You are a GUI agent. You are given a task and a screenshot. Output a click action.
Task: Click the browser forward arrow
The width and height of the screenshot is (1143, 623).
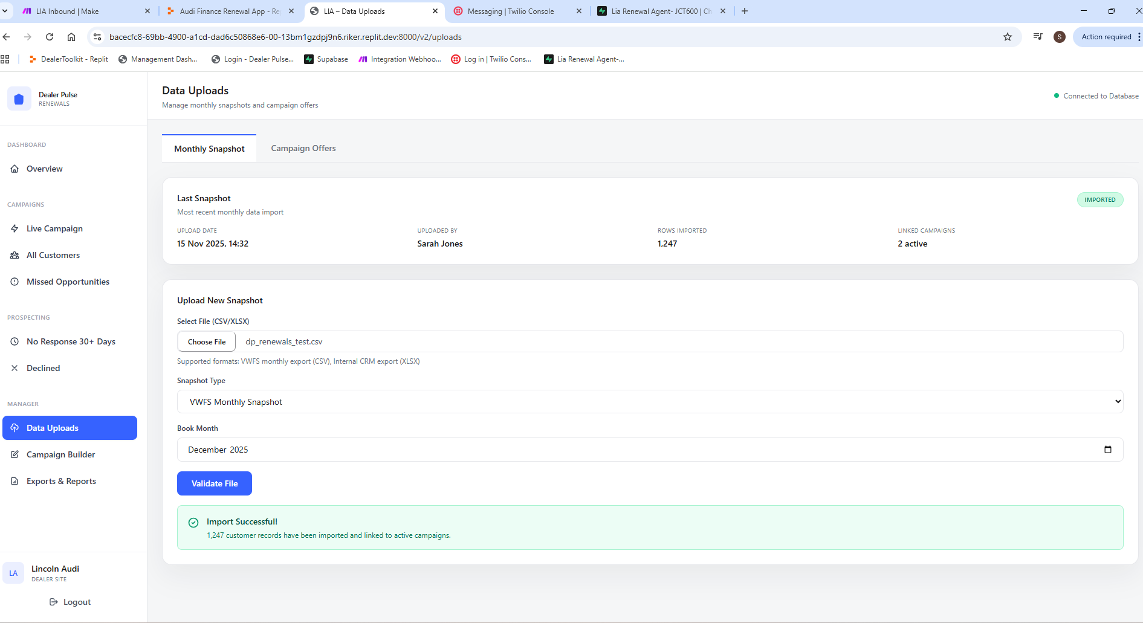[28, 37]
